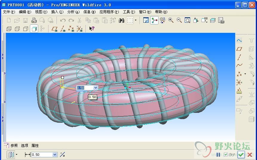Viewport: 257px width, 160px height.
Task: Click the Reorient view icon
Action: (x=196, y=20)
